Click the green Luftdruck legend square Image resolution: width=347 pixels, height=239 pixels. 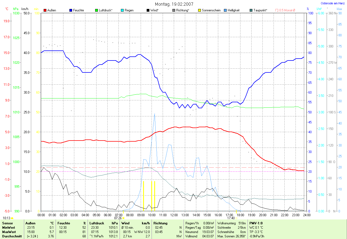[97, 10]
